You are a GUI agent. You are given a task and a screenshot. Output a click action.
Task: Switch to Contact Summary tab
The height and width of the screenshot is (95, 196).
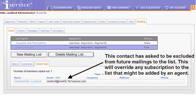(117, 22)
